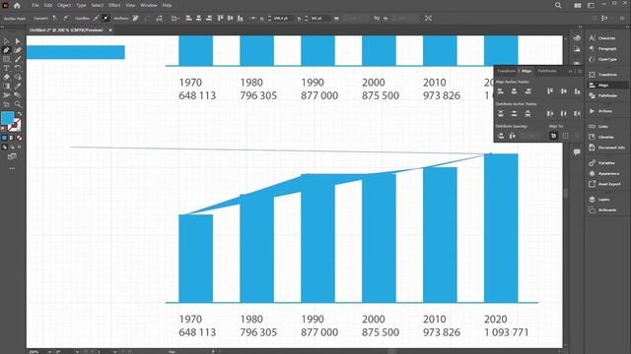Set fill mode to solid Color
Image resolution: width=631 pixels, height=354 pixels.
[4, 138]
